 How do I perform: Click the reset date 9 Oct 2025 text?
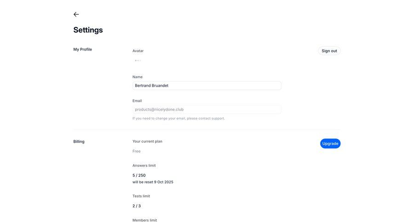click(x=153, y=182)
